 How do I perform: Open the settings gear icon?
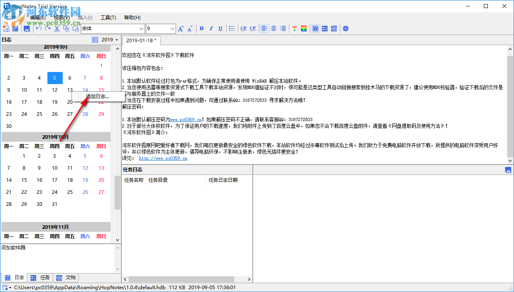346,29
